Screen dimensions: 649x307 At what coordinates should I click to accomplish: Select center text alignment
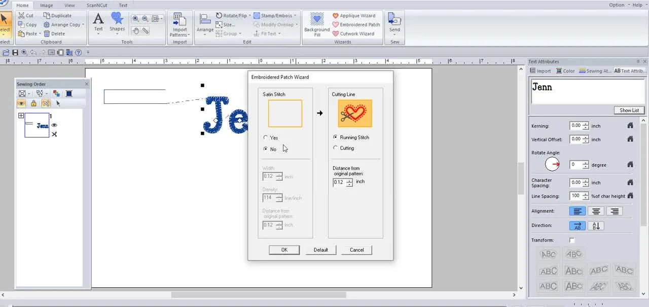(596, 211)
